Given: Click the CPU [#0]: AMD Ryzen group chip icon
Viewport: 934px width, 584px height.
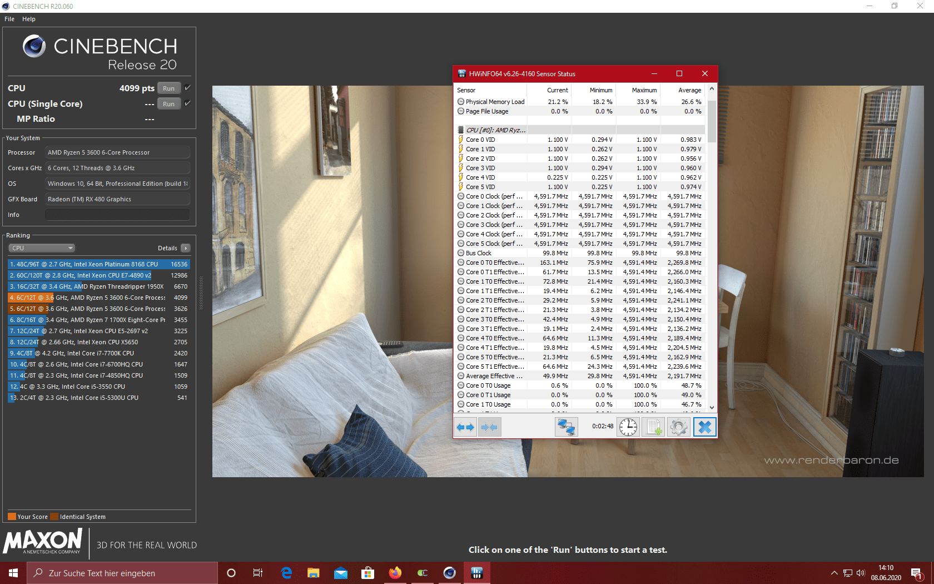Looking at the screenshot, I should [461, 130].
